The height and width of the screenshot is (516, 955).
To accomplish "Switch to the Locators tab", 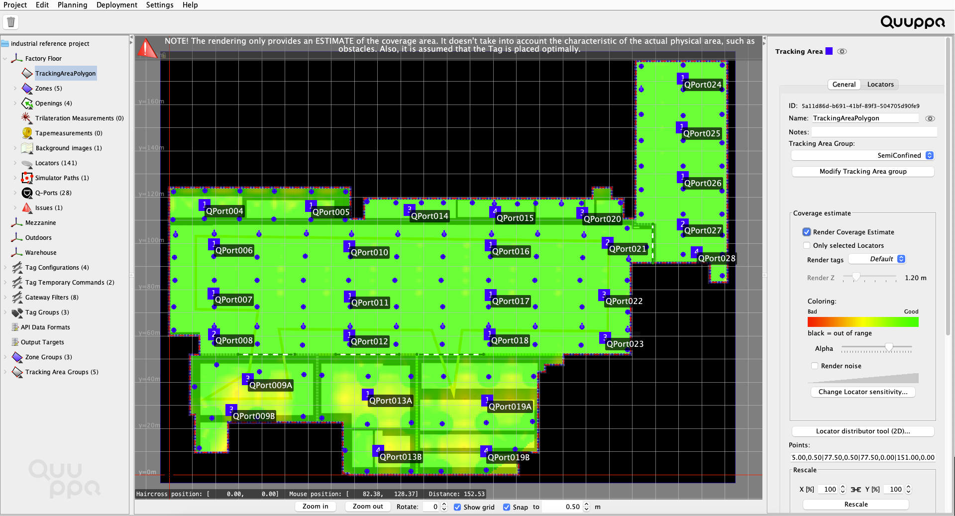I will (x=880, y=84).
